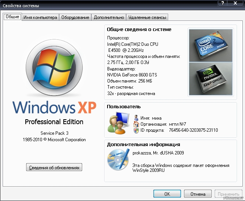Click the Сведения об обновлениях button
This screenshot has height=201, width=245.
click(x=54, y=167)
